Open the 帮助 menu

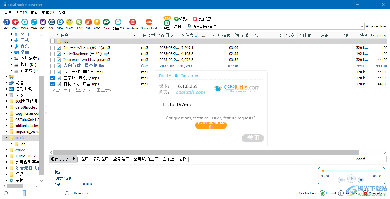(x=61, y=12)
